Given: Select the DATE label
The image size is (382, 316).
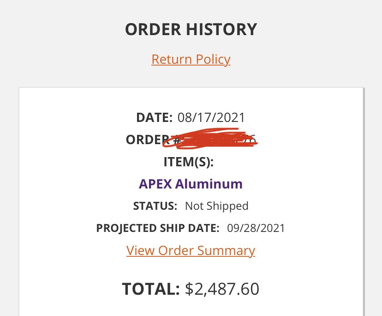Looking at the screenshot, I should tap(155, 117).
